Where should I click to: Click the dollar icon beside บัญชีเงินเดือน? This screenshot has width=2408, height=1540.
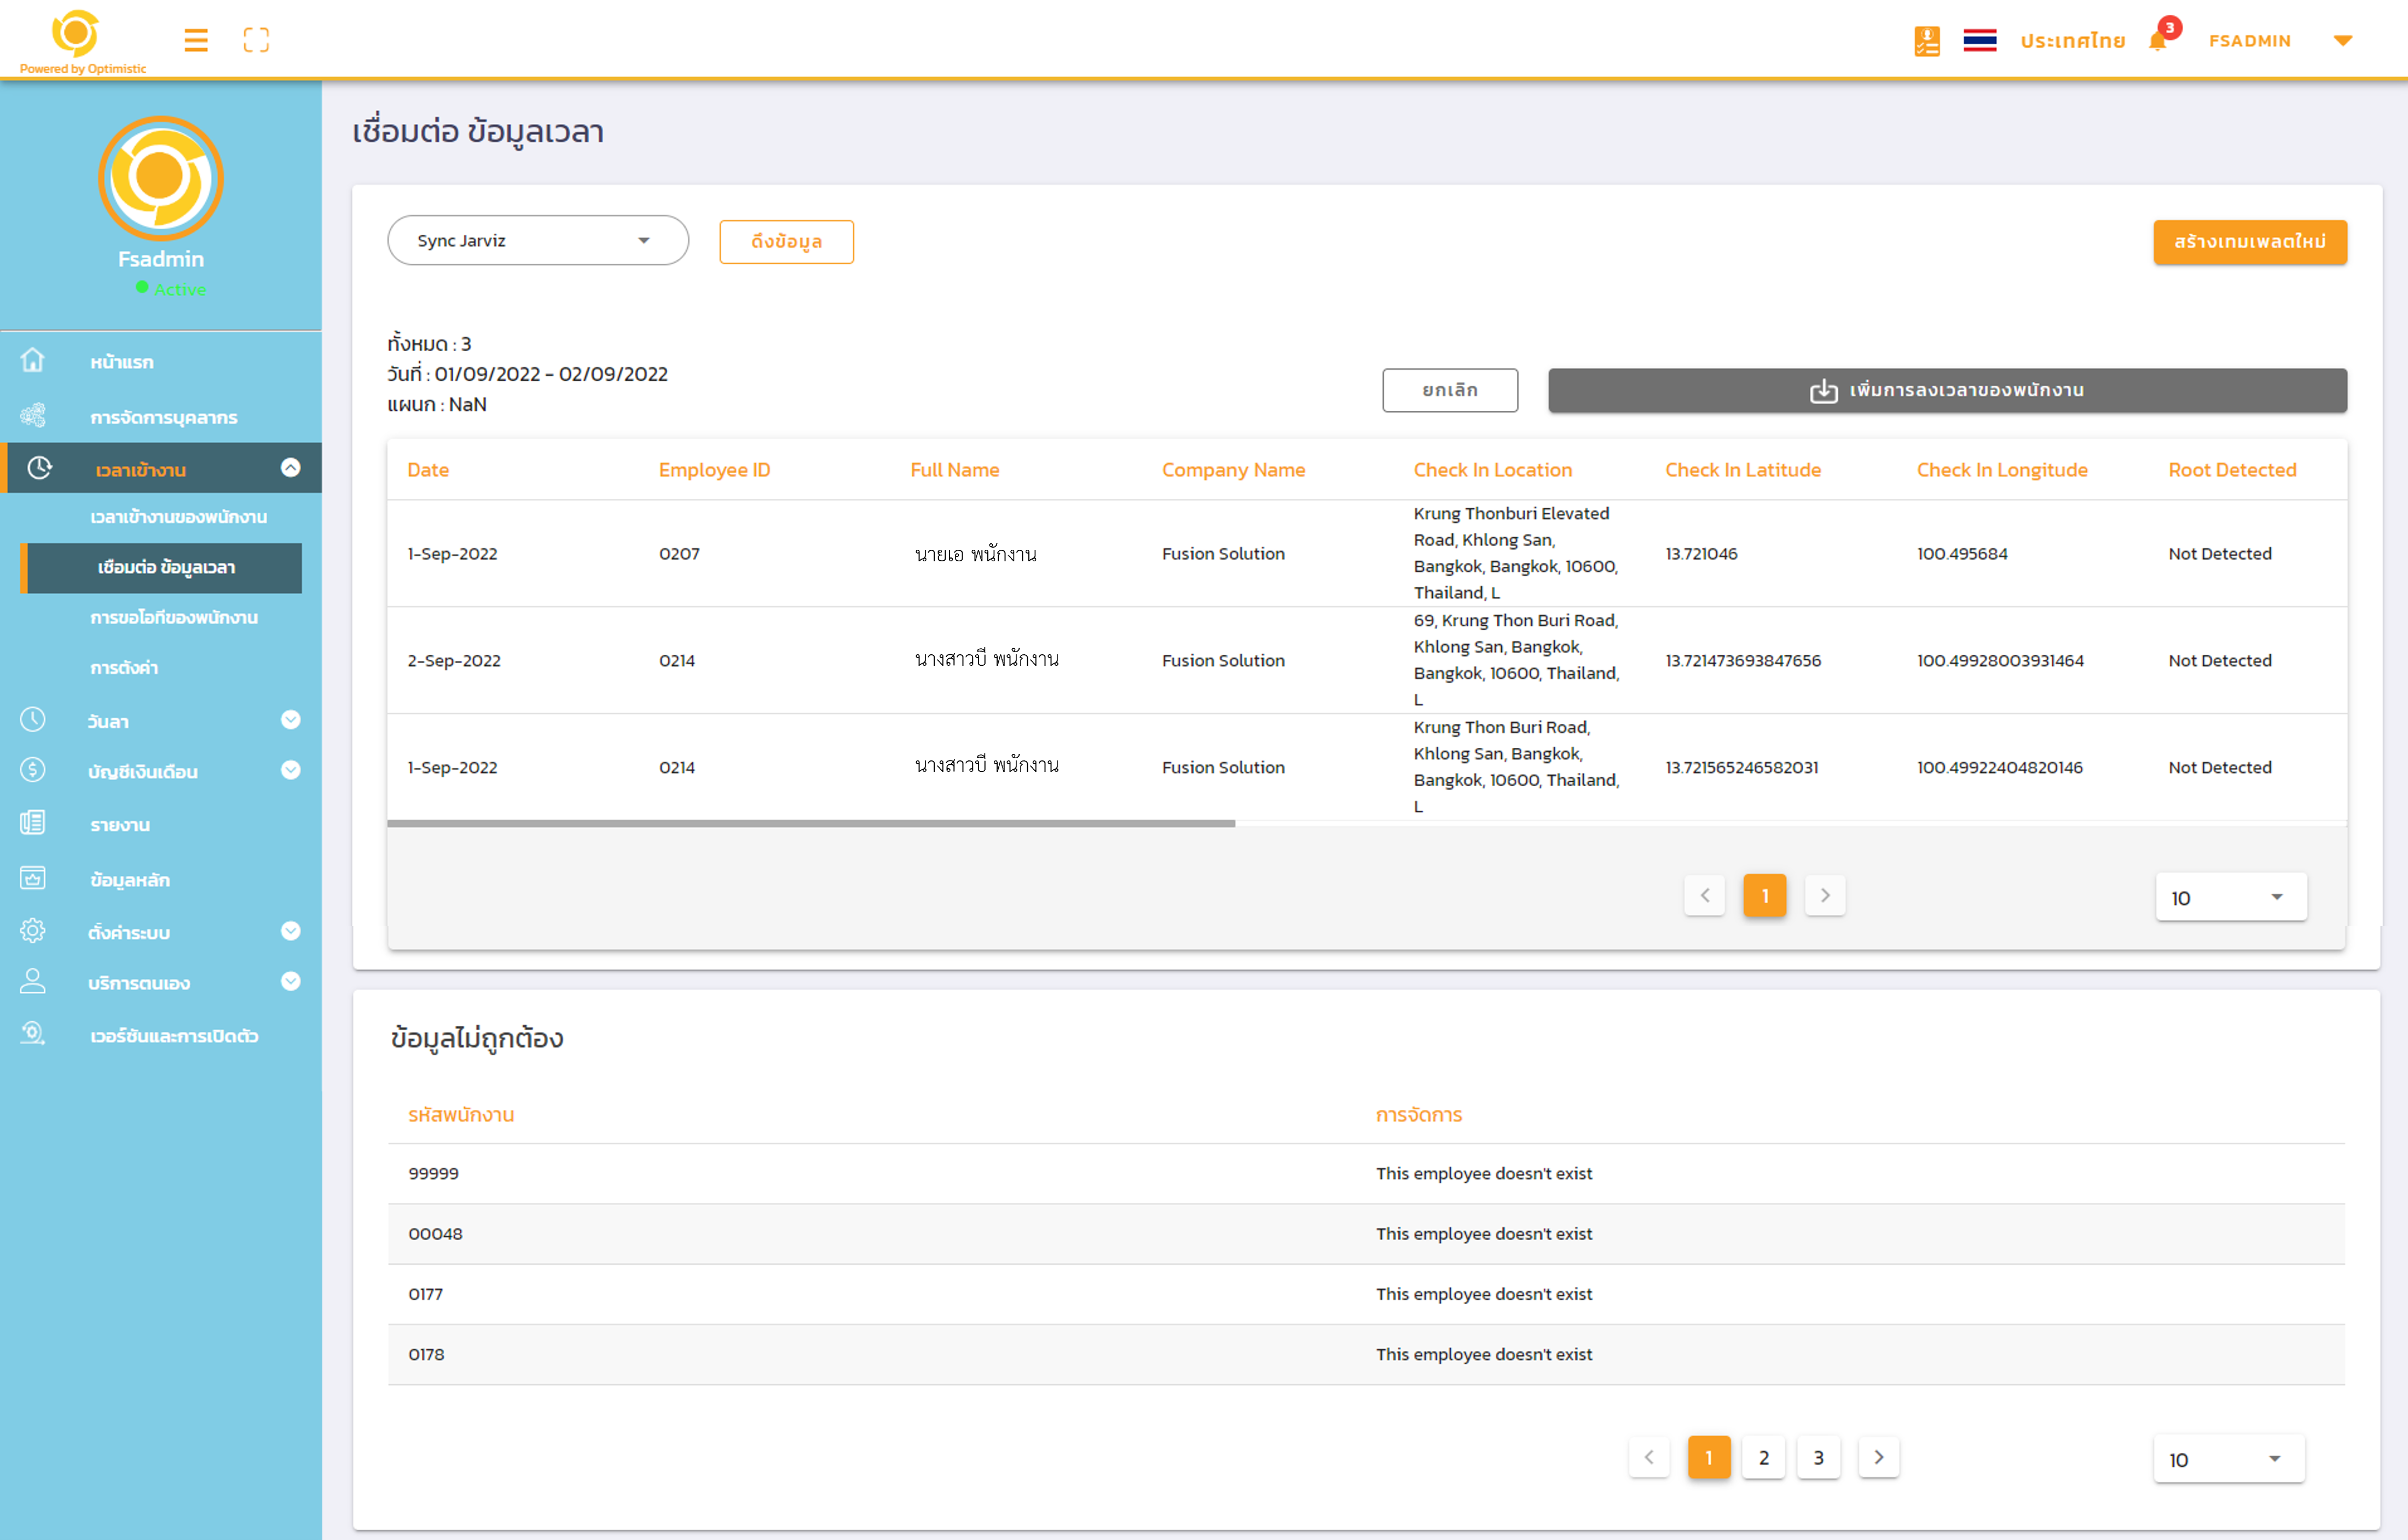point(33,770)
